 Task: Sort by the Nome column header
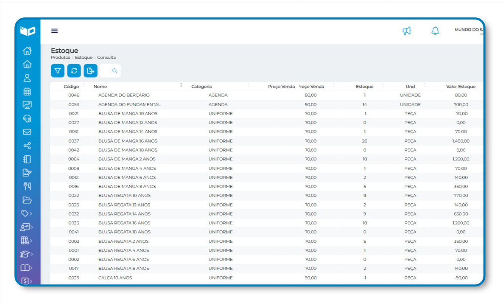point(100,86)
